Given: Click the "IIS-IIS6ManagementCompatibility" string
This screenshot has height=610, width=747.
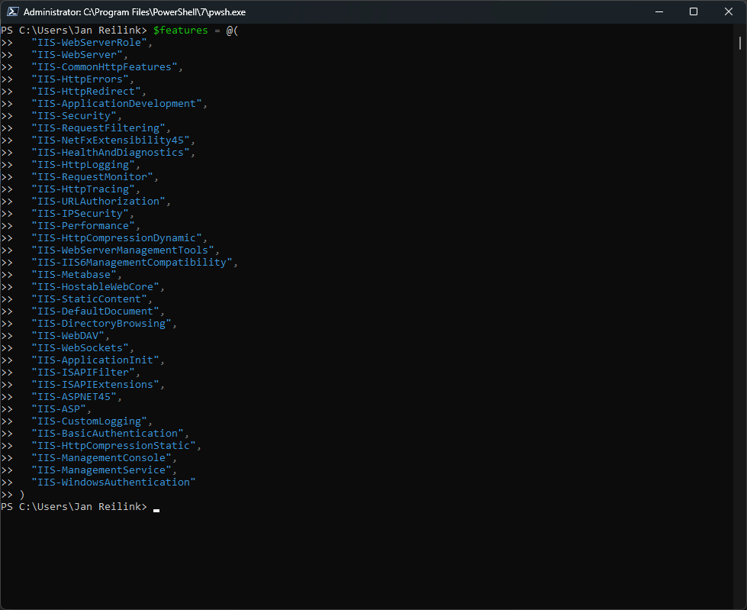Looking at the screenshot, I should pyautogui.click(x=132, y=263).
